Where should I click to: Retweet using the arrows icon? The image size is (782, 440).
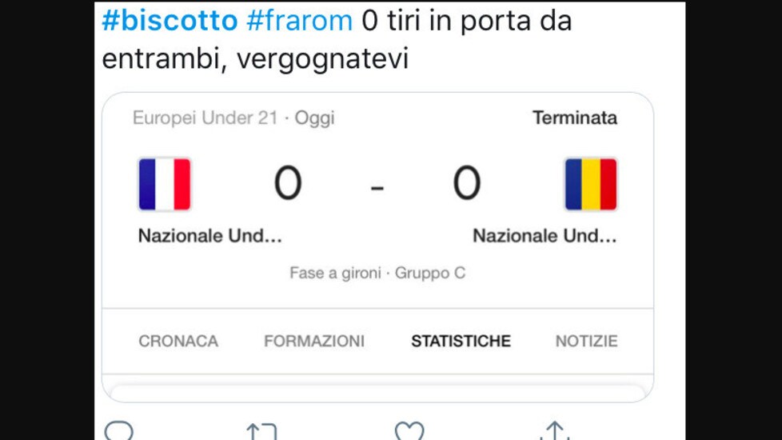click(261, 431)
